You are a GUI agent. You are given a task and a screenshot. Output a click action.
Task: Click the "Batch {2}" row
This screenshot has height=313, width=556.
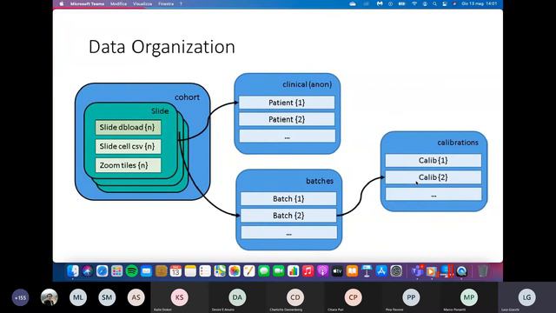[x=288, y=216]
